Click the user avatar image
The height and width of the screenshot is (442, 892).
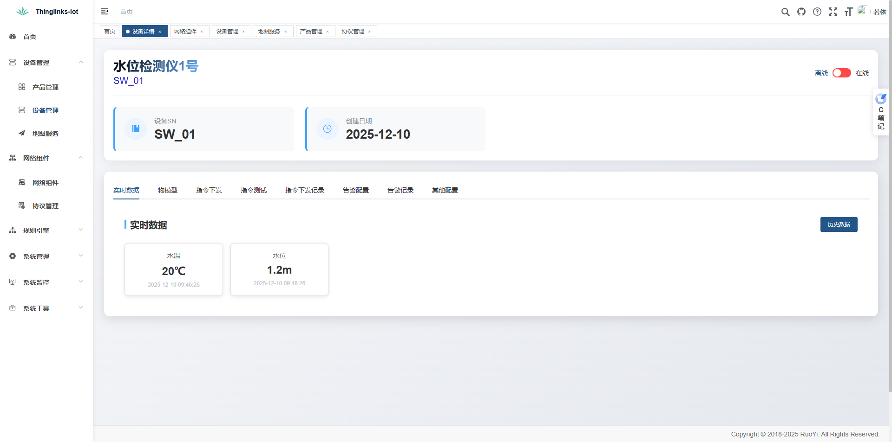(x=862, y=11)
